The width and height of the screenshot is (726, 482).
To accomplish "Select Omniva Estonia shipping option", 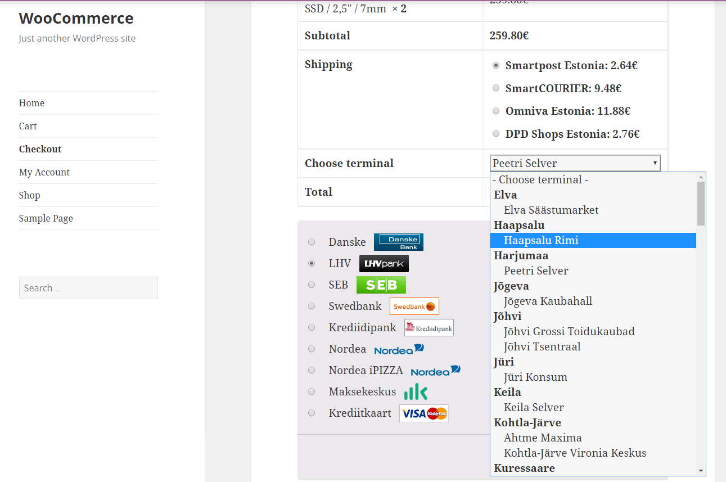I will 496,111.
